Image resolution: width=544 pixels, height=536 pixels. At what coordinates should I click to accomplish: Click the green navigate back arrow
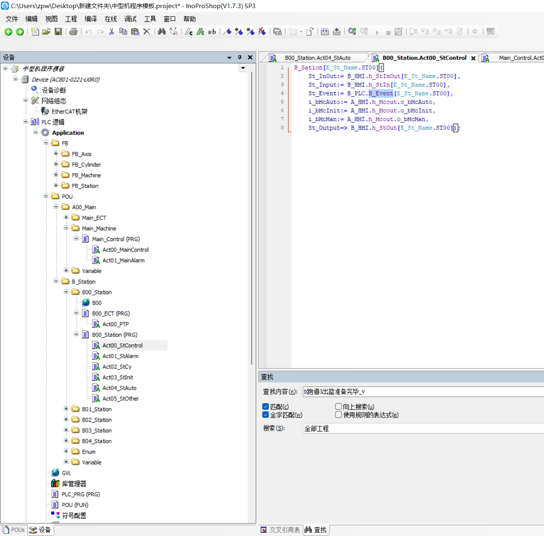pos(8,32)
